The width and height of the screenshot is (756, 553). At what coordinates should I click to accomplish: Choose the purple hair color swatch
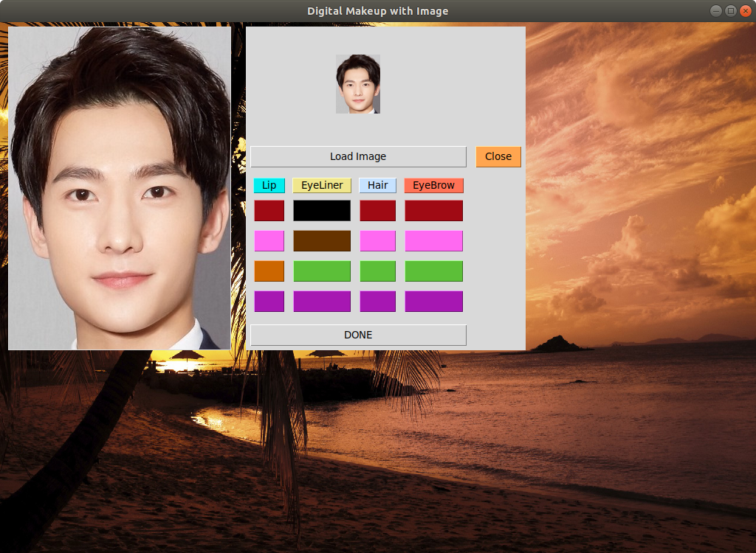tap(377, 302)
